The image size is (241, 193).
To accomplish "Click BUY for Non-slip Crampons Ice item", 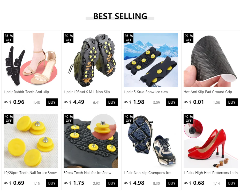I will [172, 183].
